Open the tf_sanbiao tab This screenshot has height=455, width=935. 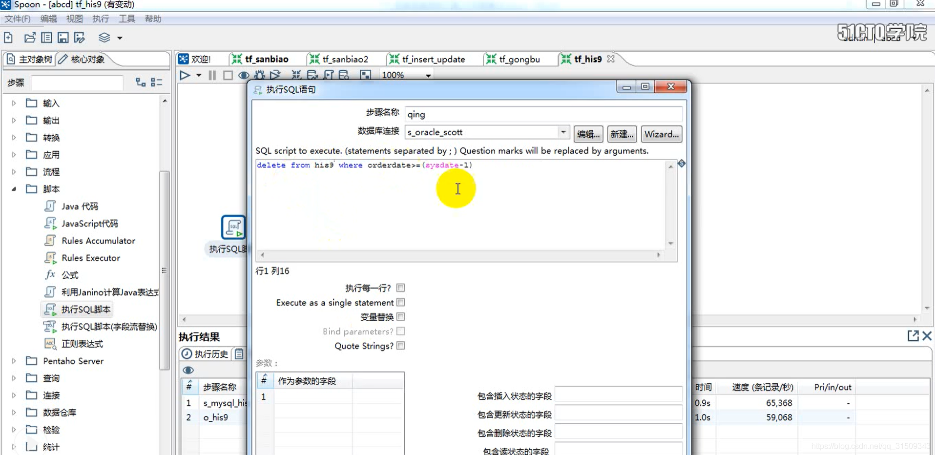(261, 59)
